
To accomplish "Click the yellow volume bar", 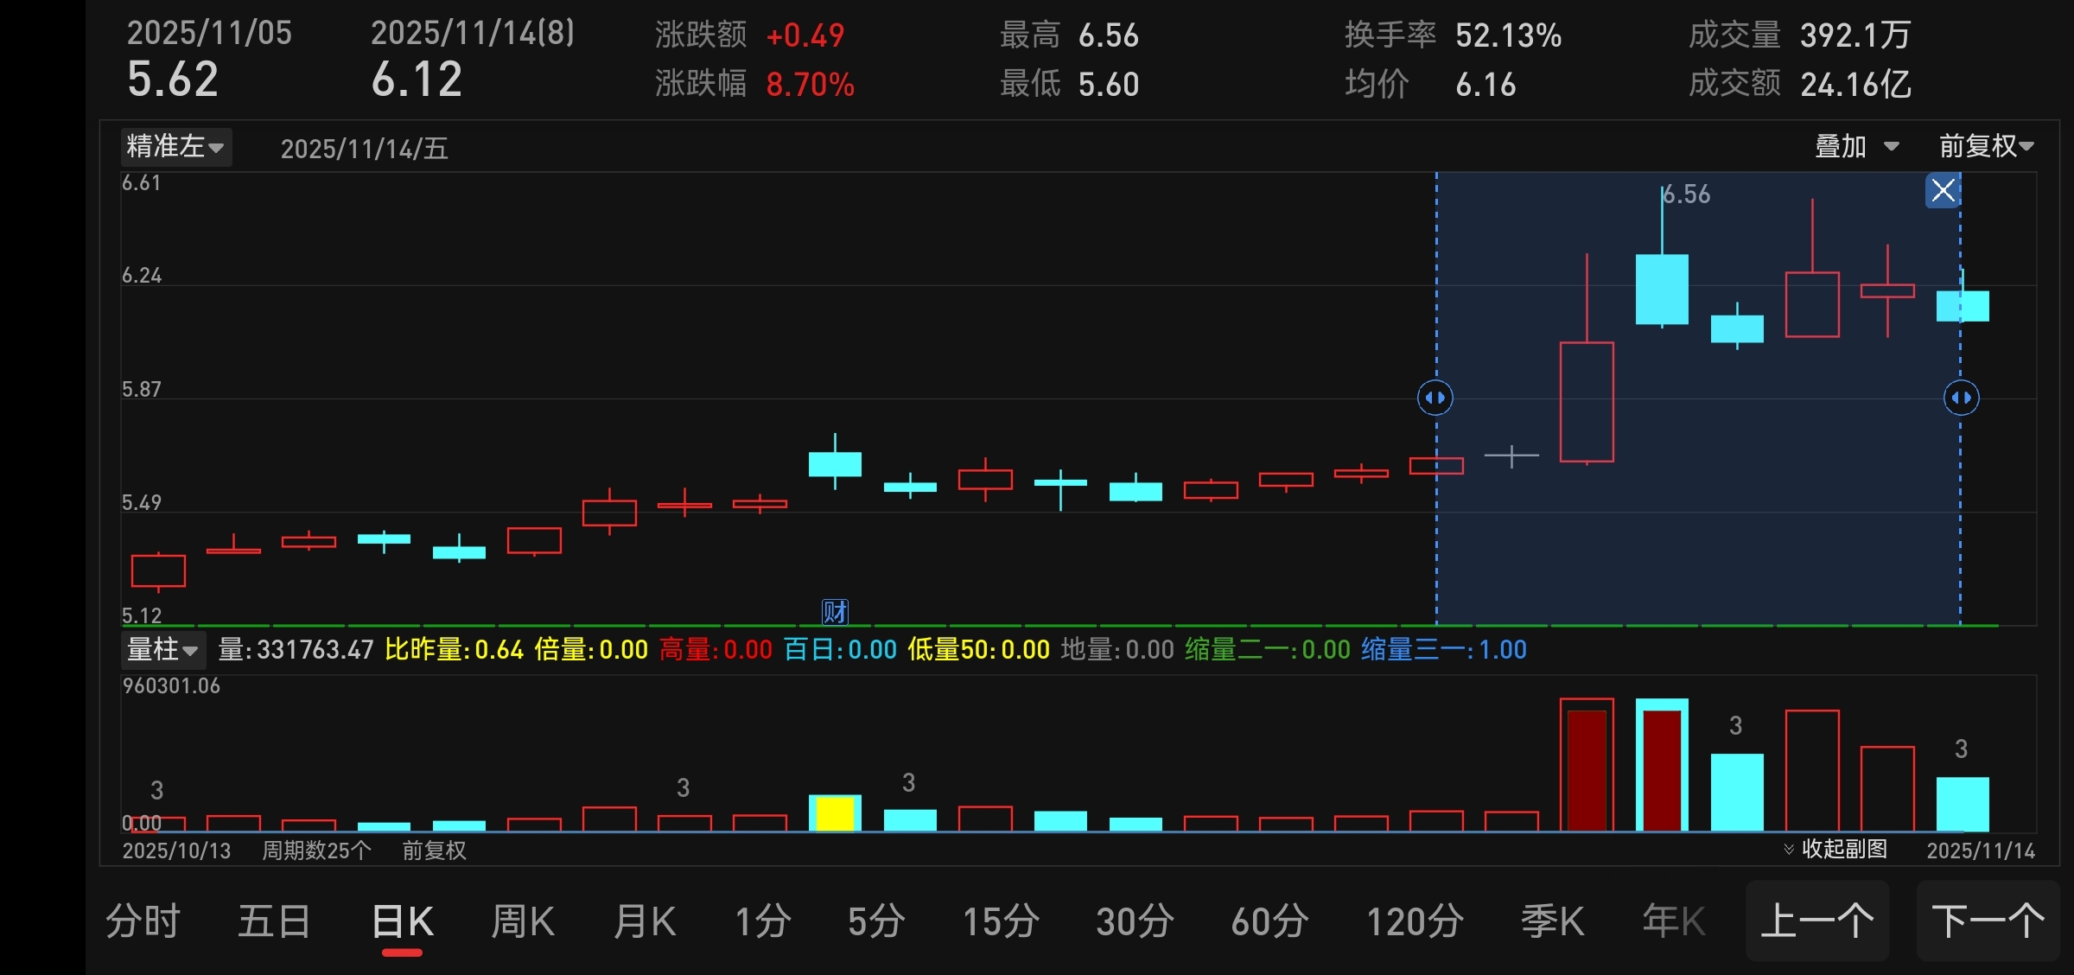I will pos(835,813).
